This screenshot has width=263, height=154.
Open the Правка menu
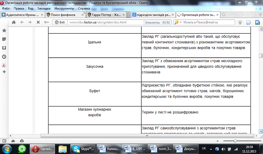pyautogui.click(x=19, y=8)
